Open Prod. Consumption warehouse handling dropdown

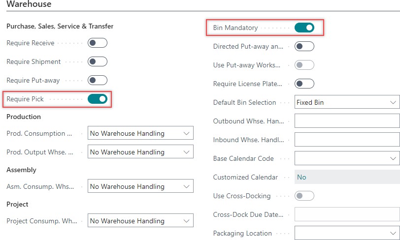140,133
